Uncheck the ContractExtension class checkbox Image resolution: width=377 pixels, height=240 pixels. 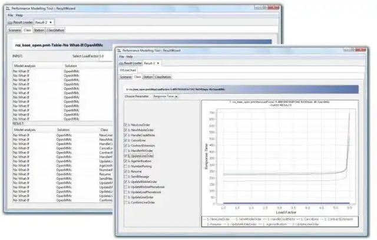click(125, 146)
